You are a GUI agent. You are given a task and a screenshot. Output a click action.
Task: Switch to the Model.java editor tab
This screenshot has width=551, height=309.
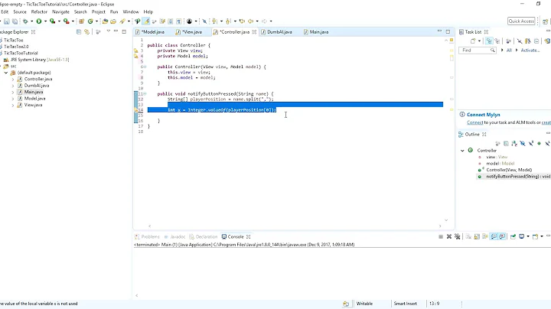click(x=152, y=32)
